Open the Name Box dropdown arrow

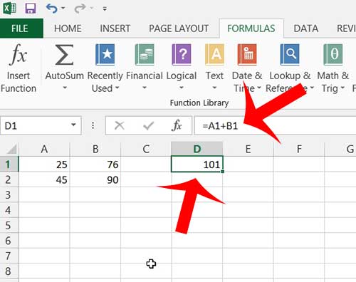click(x=73, y=125)
